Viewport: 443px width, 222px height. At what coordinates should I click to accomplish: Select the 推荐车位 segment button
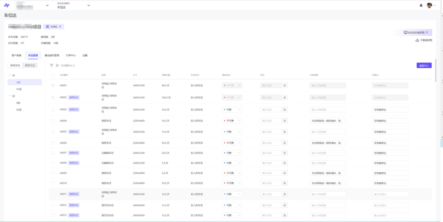(30, 66)
